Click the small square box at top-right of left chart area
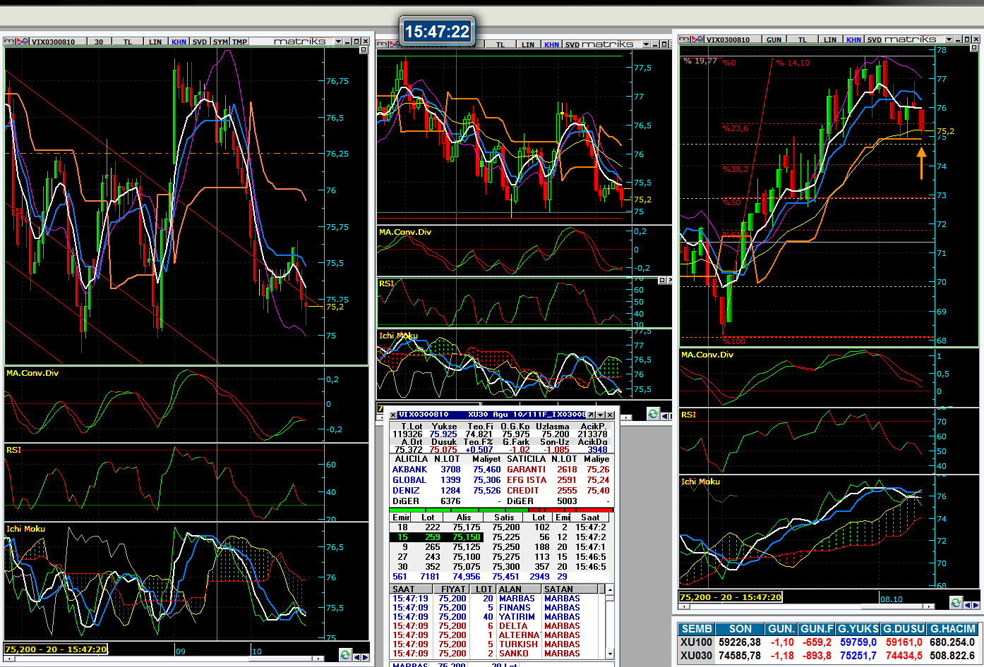Image resolution: width=984 pixels, height=667 pixels. pos(364,51)
